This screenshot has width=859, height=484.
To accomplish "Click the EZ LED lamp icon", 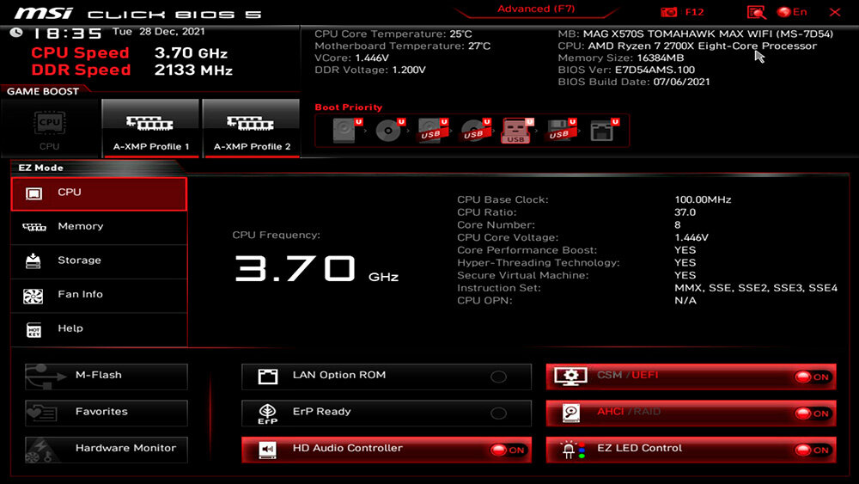I will (x=572, y=450).
